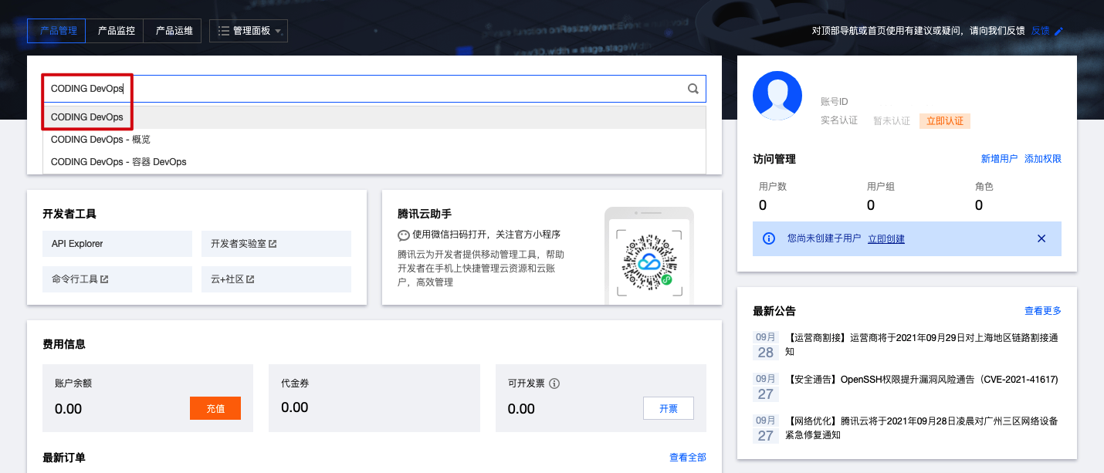
Task: Click the 立即认证 button
Action: (x=945, y=121)
